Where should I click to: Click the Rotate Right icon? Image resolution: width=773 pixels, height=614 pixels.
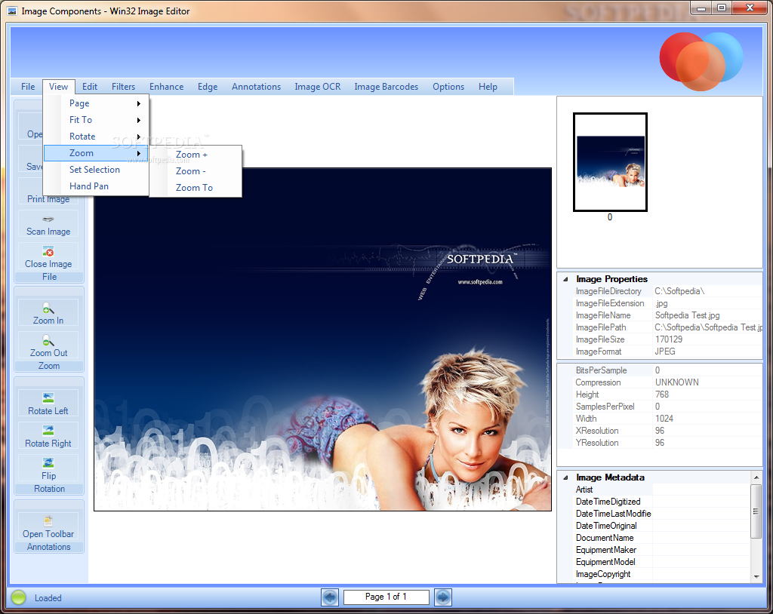tap(48, 431)
